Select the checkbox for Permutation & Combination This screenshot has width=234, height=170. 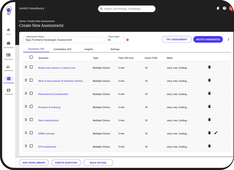[x=31, y=93]
